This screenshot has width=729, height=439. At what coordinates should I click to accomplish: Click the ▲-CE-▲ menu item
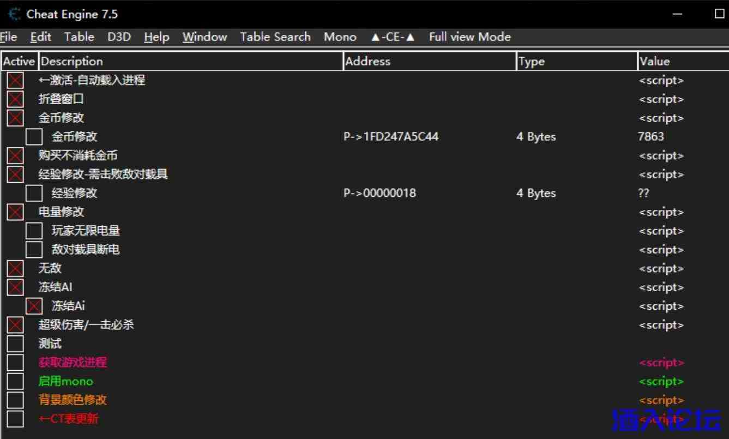click(x=393, y=37)
